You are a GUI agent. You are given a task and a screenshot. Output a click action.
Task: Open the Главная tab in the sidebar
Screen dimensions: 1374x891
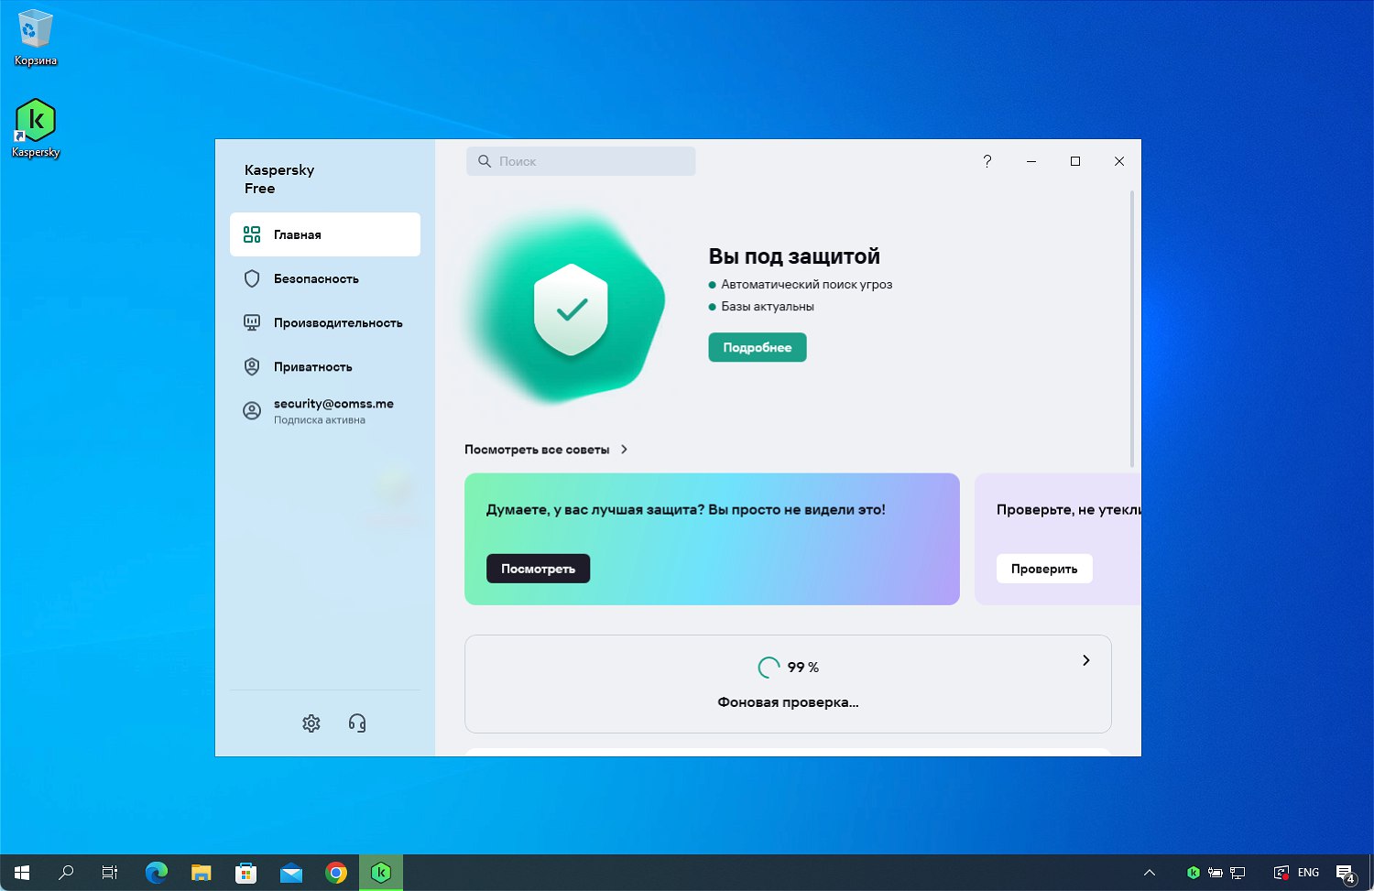(x=325, y=234)
